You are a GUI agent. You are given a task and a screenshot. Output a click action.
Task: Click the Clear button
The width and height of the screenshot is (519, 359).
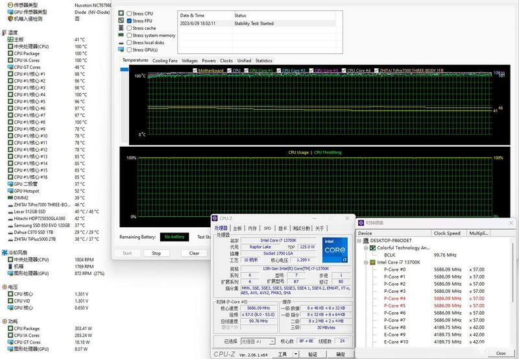(194, 253)
